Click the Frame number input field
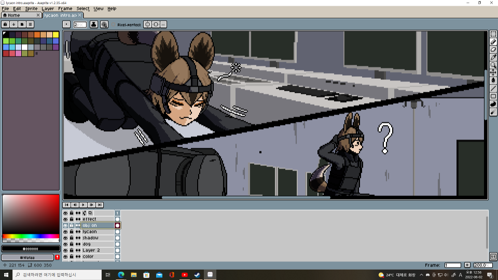Screen dimensions: 498x280 [452, 265]
